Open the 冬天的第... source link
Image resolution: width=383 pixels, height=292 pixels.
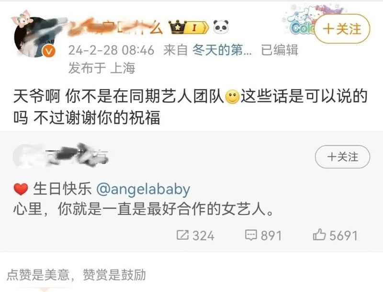pyautogui.click(x=222, y=50)
